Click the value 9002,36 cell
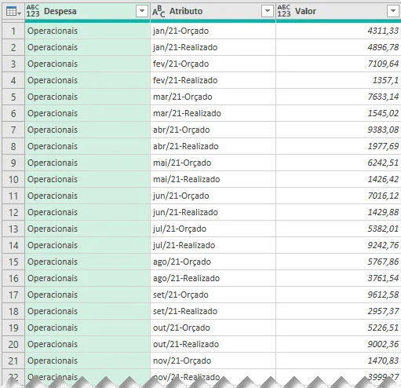 click(x=338, y=344)
